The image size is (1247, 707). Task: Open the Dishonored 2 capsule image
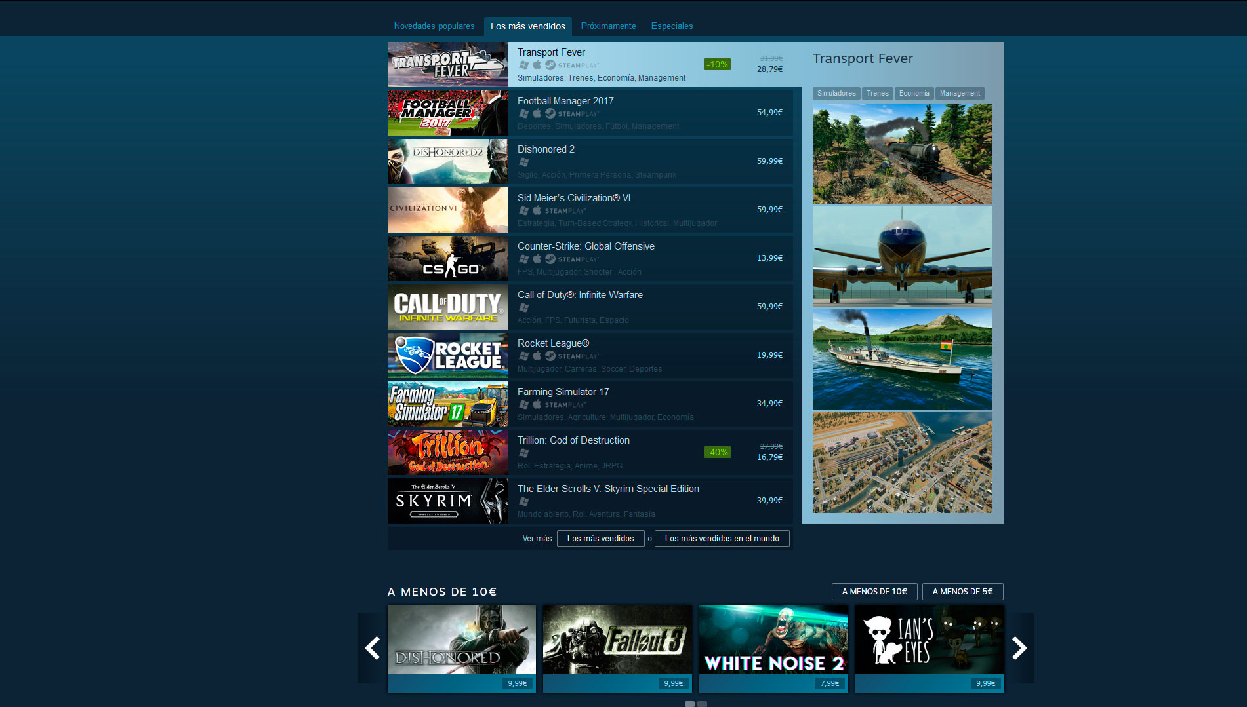pos(448,161)
